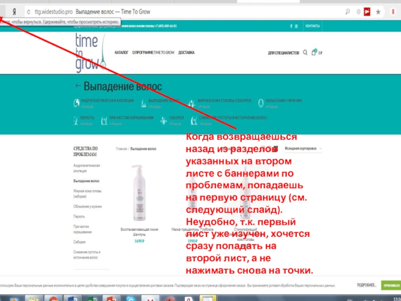Select Себорея in the sidebar list
Screen dimensions: 401x301
click(79, 242)
